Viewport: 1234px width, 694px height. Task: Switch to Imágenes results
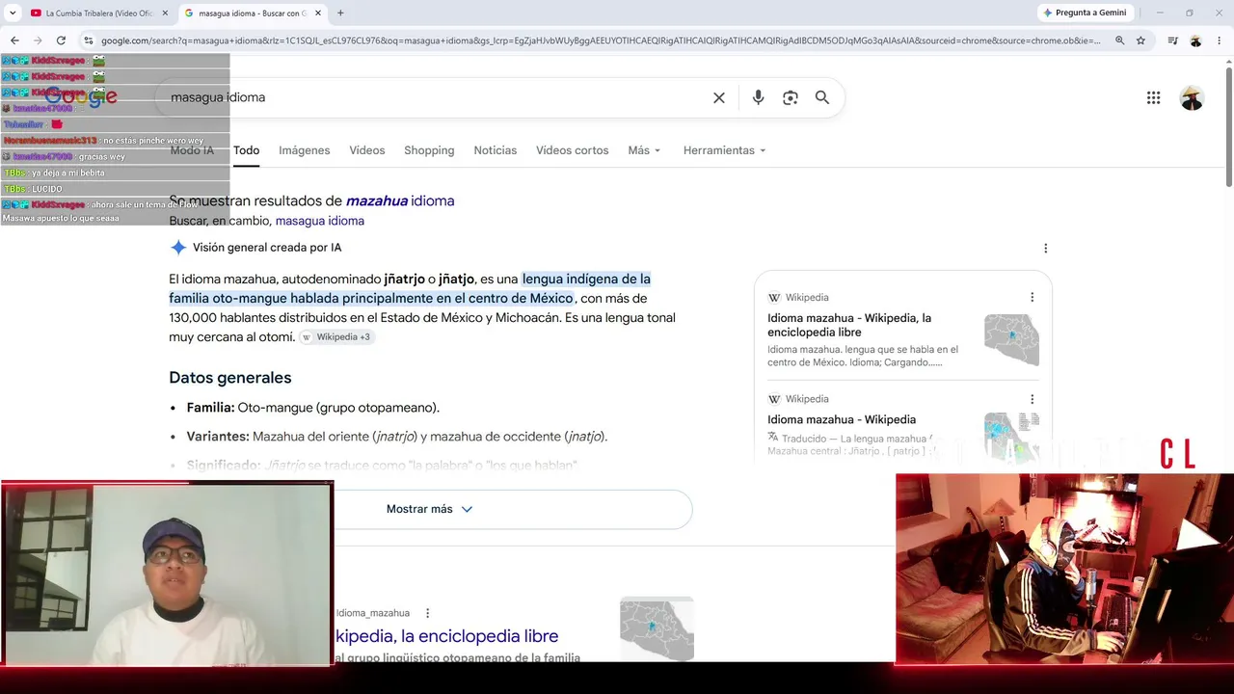[305, 150]
